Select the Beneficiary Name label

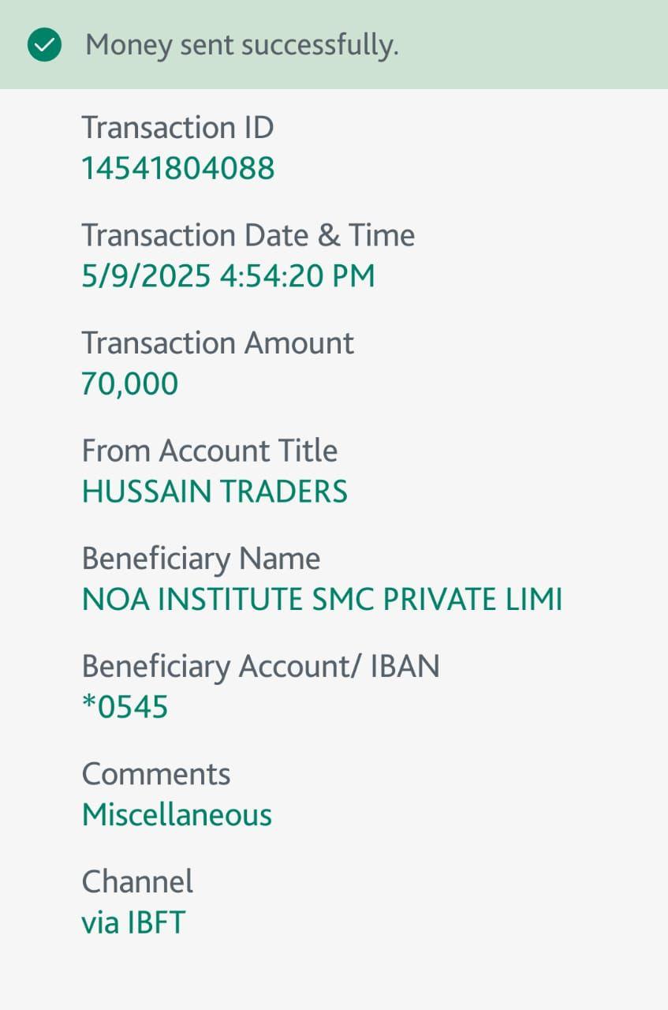pyautogui.click(x=201, y=559)
